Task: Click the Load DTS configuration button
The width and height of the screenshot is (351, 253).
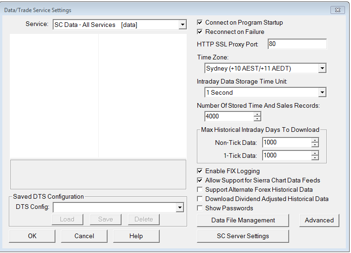Action: [67, 219]
